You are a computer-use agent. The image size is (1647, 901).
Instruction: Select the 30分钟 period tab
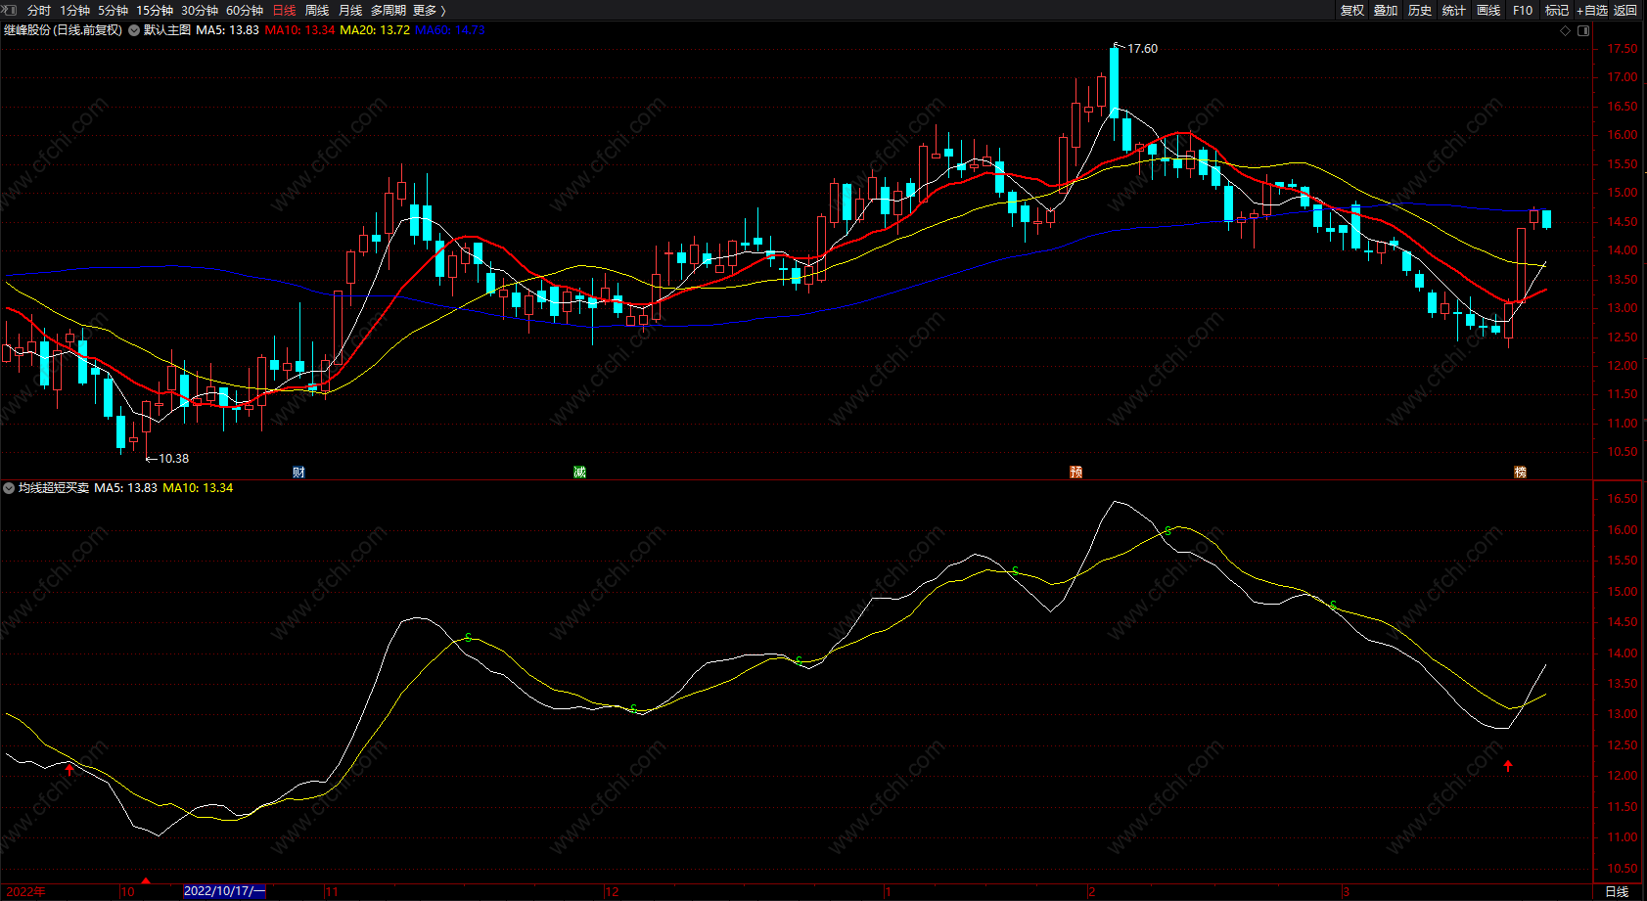pos(200,11)
